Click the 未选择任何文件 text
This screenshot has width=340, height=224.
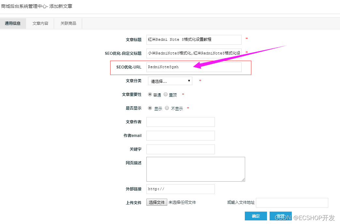tap(182, 202)
